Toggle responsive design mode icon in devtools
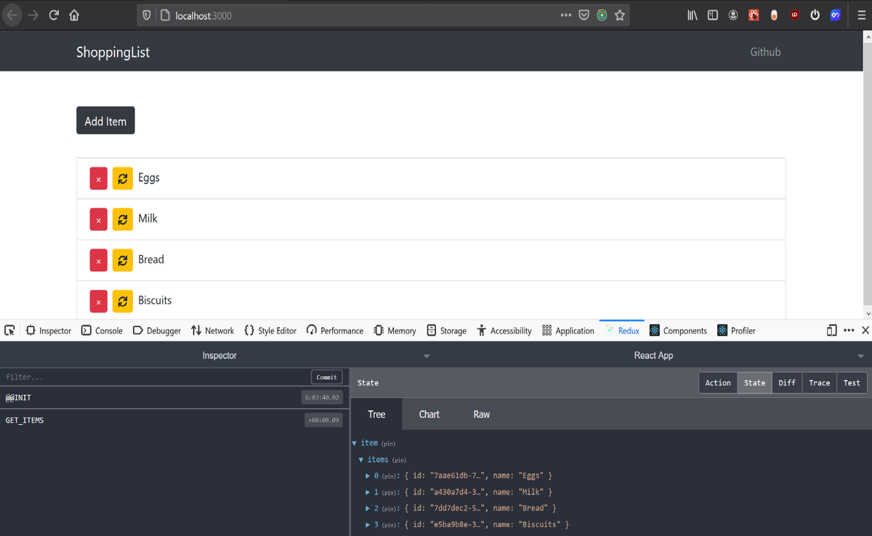The image size is (872, 536). click(x=832, y=330)
